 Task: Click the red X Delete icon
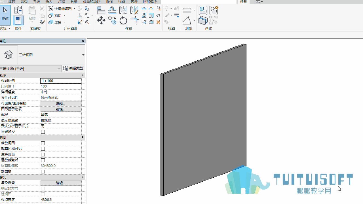click(x=158, y=22)
